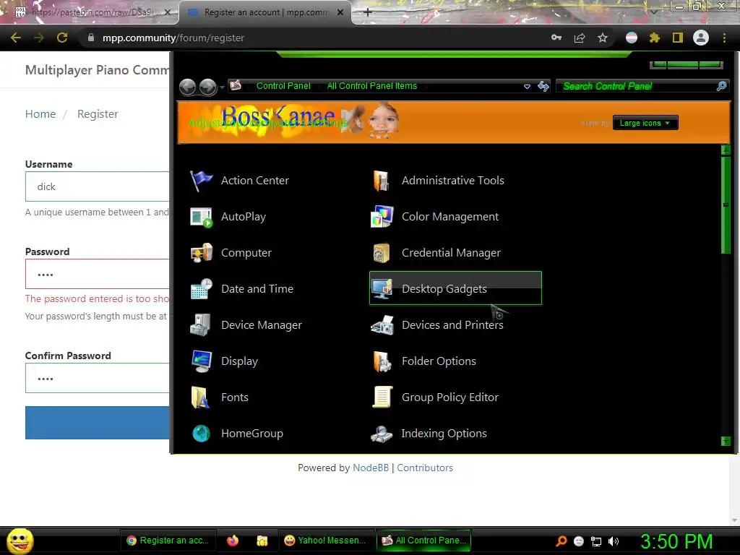Open Action Center flag icon
The height and width of the screenshot is (555, 740).
(202, 180)
